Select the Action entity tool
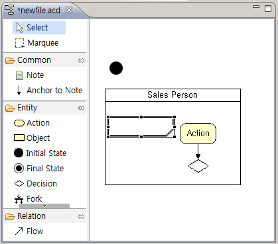Image resolution: width=278 pixels, height=244 pixels. [x=32, y=123]
